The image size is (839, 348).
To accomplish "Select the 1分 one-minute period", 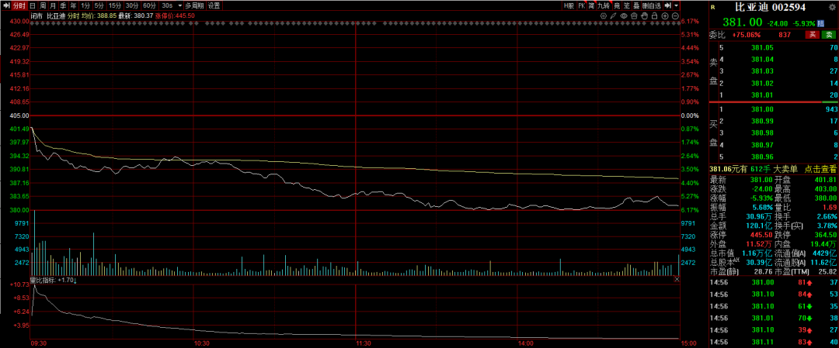I will tap(85, 5).
